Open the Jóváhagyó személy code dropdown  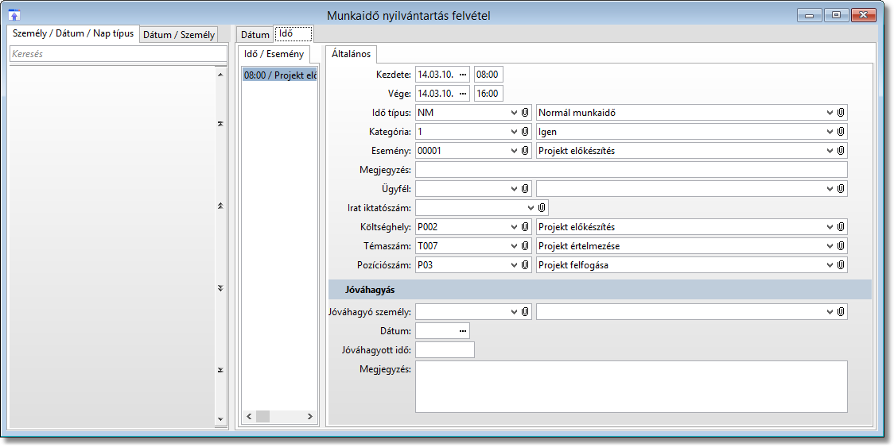point(514,313)
